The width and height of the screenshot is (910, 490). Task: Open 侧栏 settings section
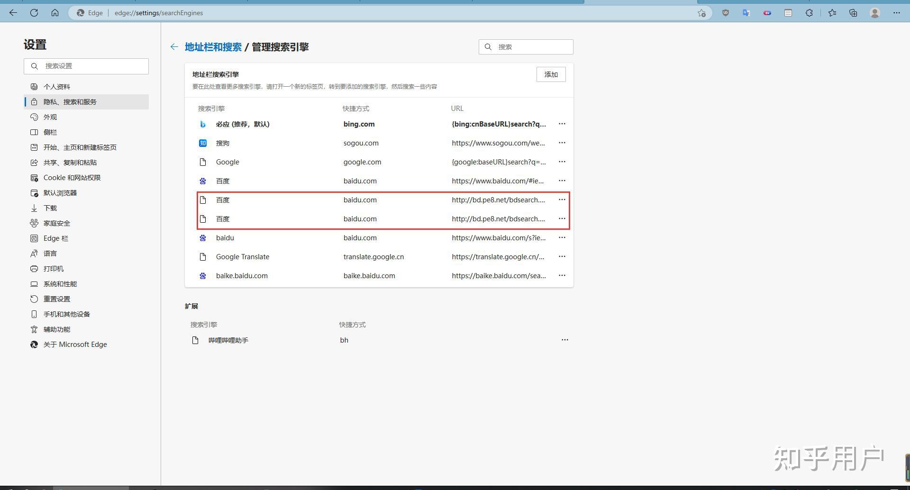coord(86,132)
